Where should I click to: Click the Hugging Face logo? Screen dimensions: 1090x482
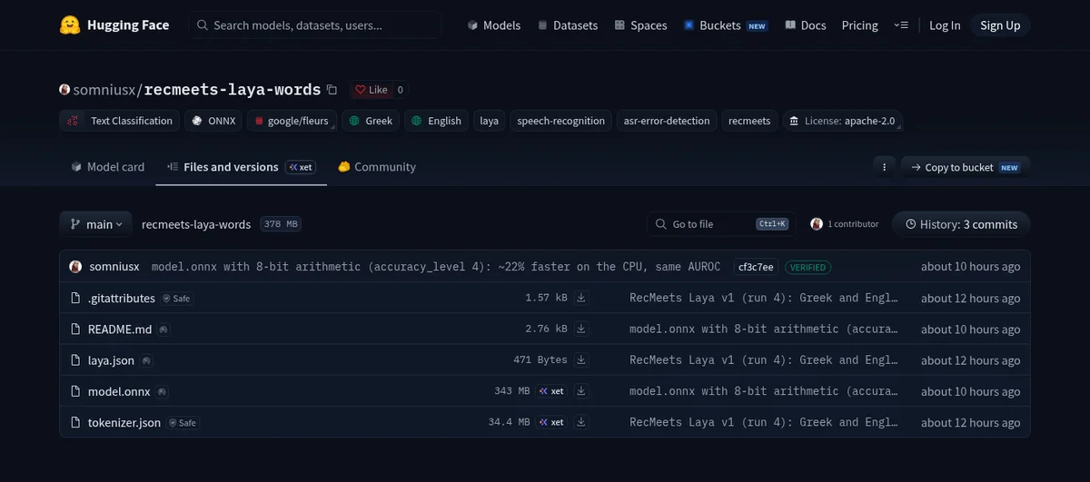(x=114, y=25)
